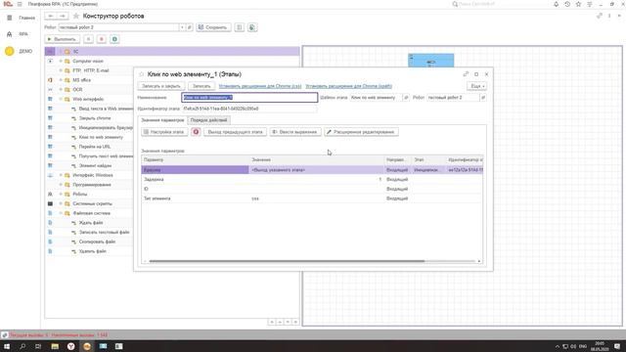Image resolution: width=626 pixels, height=352 pixels.
Task: Select Закрыть chrome in the tree
Action: click(95, 118)
